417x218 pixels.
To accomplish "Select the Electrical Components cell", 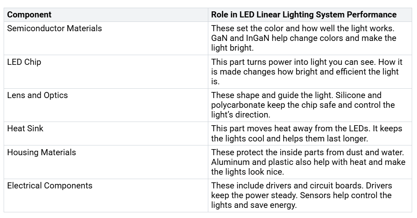I will (x=50, y=186).
